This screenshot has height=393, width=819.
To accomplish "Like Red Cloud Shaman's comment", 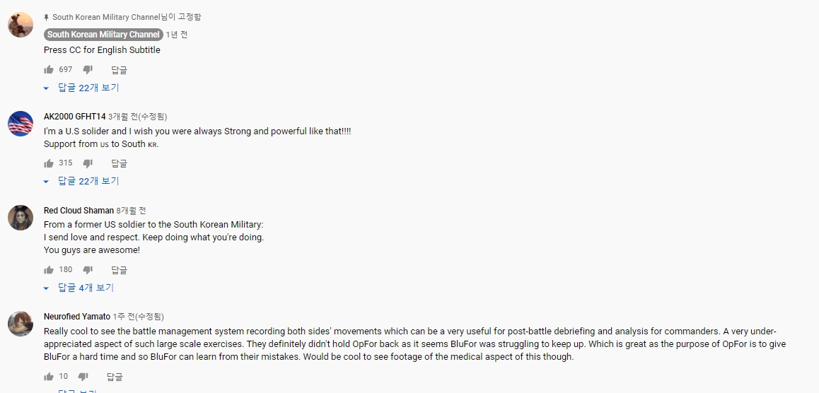I will tap(49, 270).
